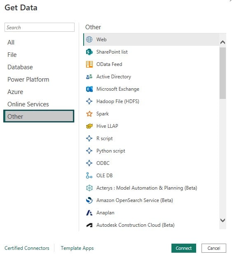This screenshot has width=232, height=256.
Task: Select the File category
Action: click(x=12, y=55)
